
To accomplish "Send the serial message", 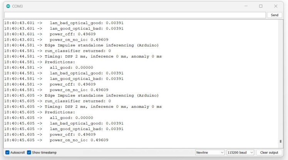I will click(x=275, y=15).
